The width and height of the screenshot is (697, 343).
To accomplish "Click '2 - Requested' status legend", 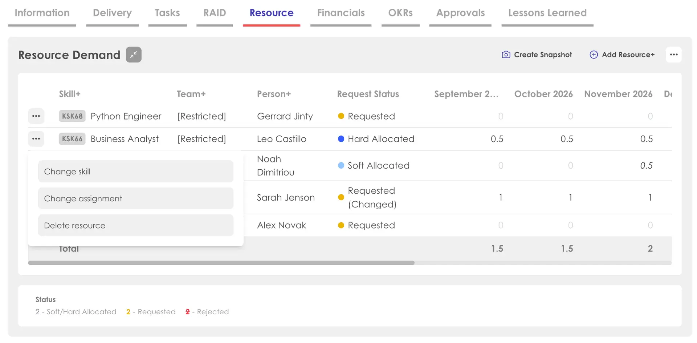I will (151, 312).
